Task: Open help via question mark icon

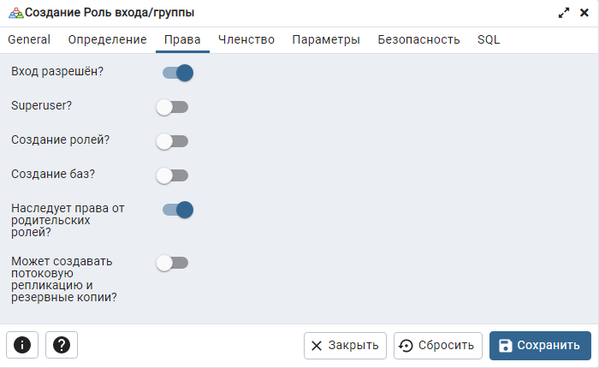Action: click(62, 345)
